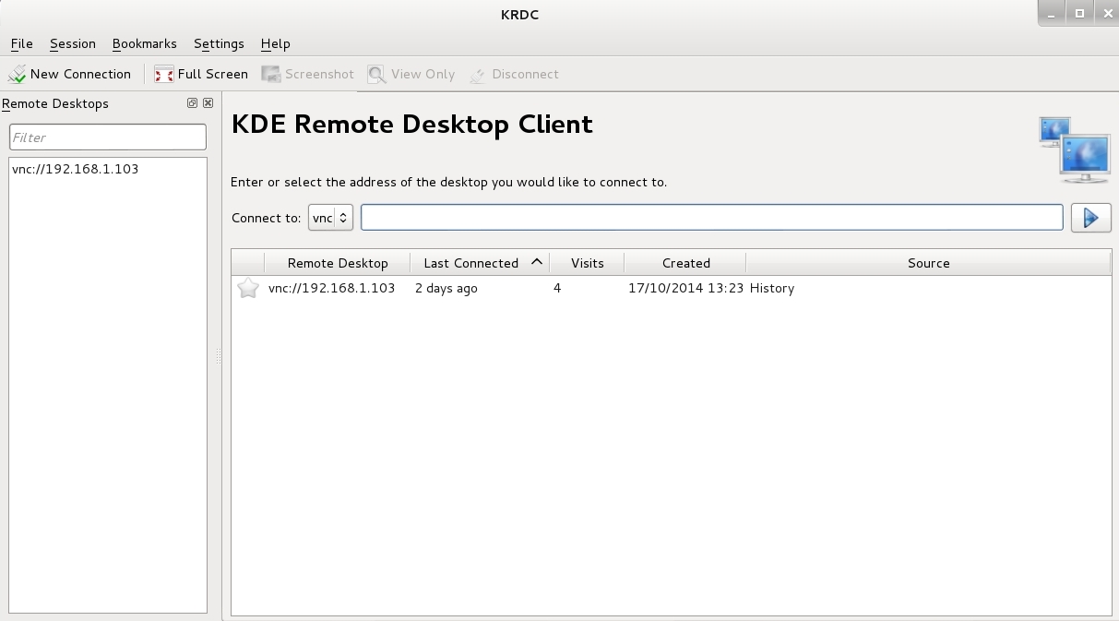Sort by Remote Desktop column header
Viewport: 1119px width, 621px height.
338,263
